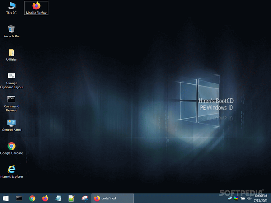Select the This PC desktop icon
The height and width of the screenshot is (203, 271).
11,8
